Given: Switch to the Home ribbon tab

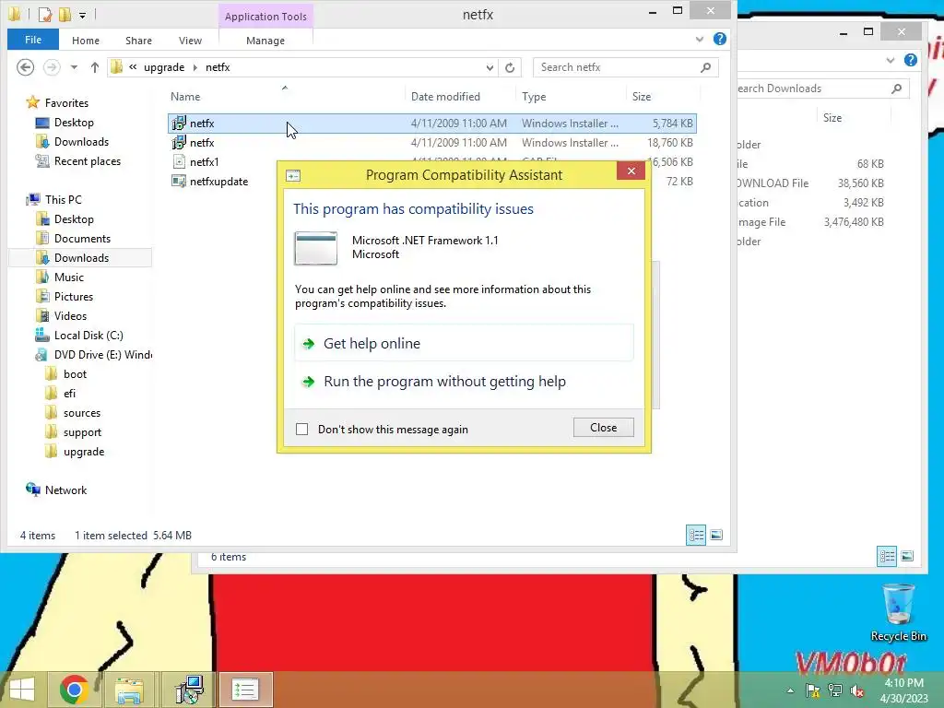Looking at the screenshot, I should [86, 41].
